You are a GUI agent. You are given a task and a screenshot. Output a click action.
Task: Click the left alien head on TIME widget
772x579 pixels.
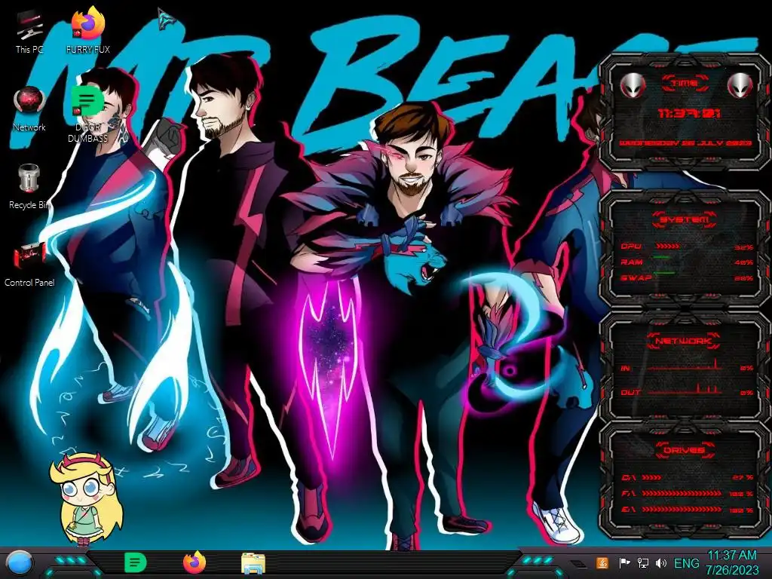click(633, 86)
